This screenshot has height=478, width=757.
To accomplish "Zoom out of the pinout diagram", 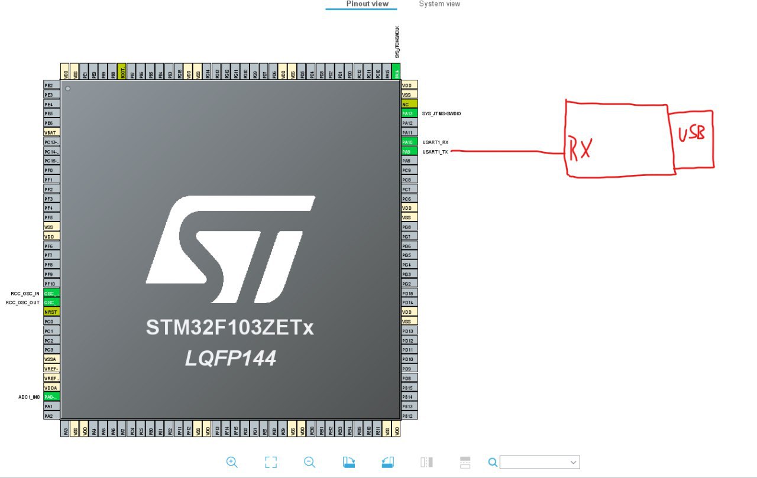I will tap(309, 462).
